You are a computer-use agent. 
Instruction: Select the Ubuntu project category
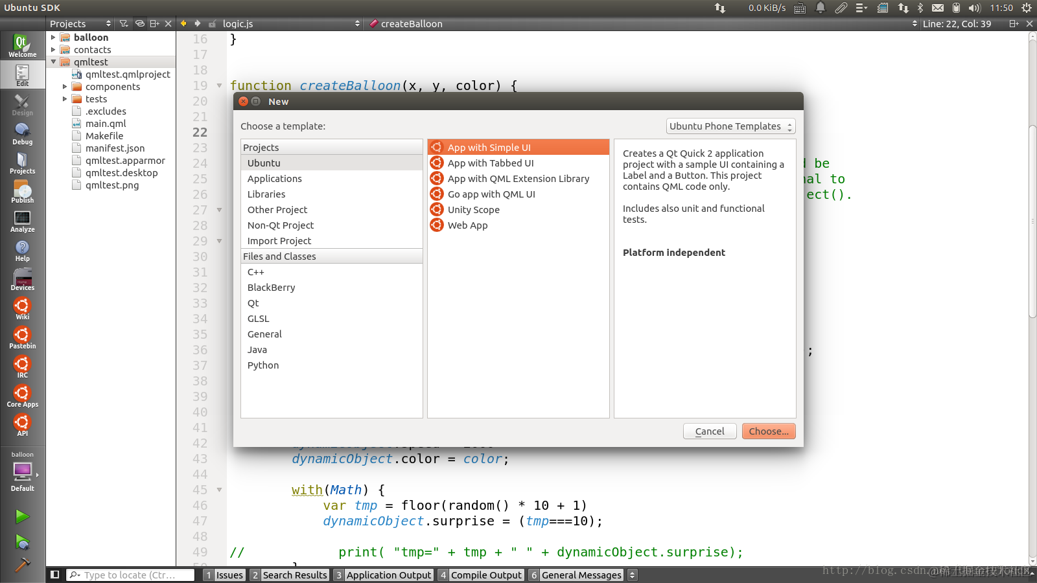pos(332,163)
